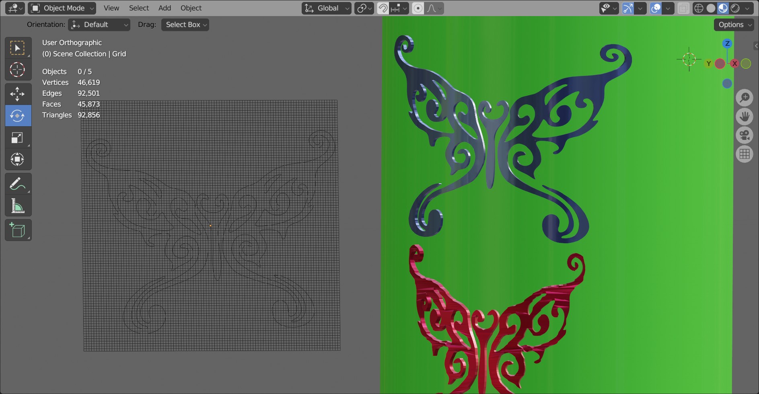Click the hand pan-view button
Screen dimensions: 759x394
pos(745,116)
